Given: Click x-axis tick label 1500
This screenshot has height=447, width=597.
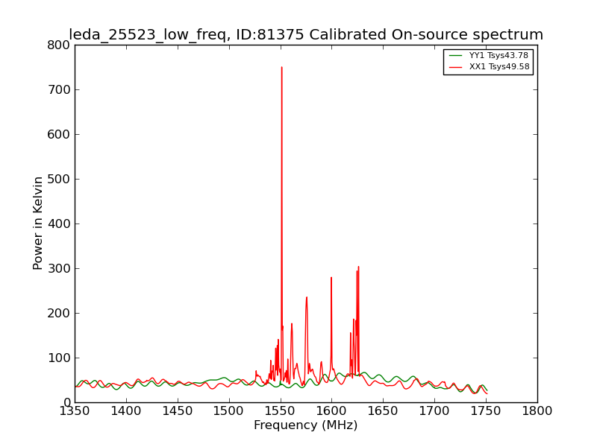Looking at the screenshot, I should coord(229,411).
